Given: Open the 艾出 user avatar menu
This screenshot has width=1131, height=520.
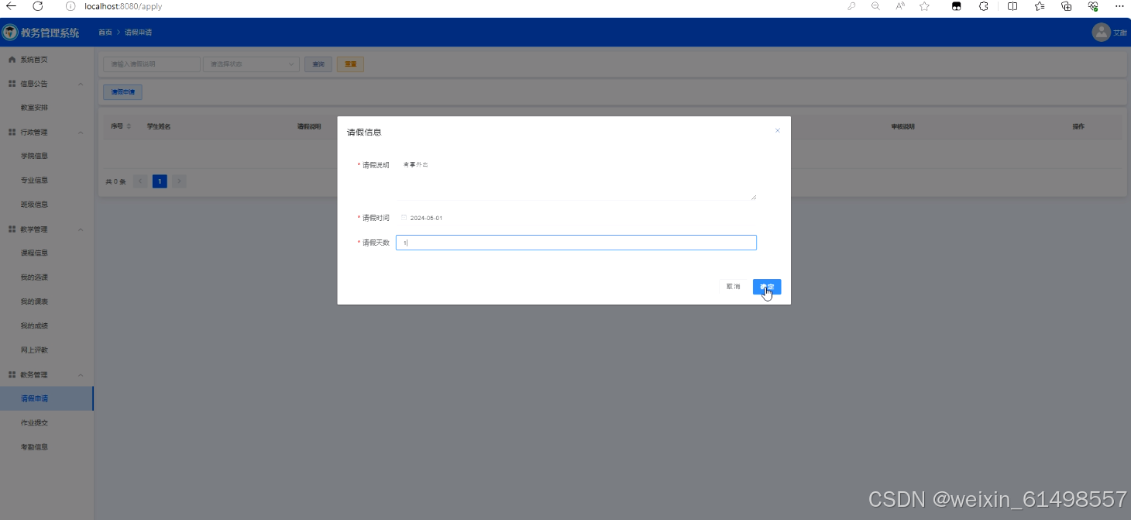Looking at the screenshot, I should pos(1102,33).
